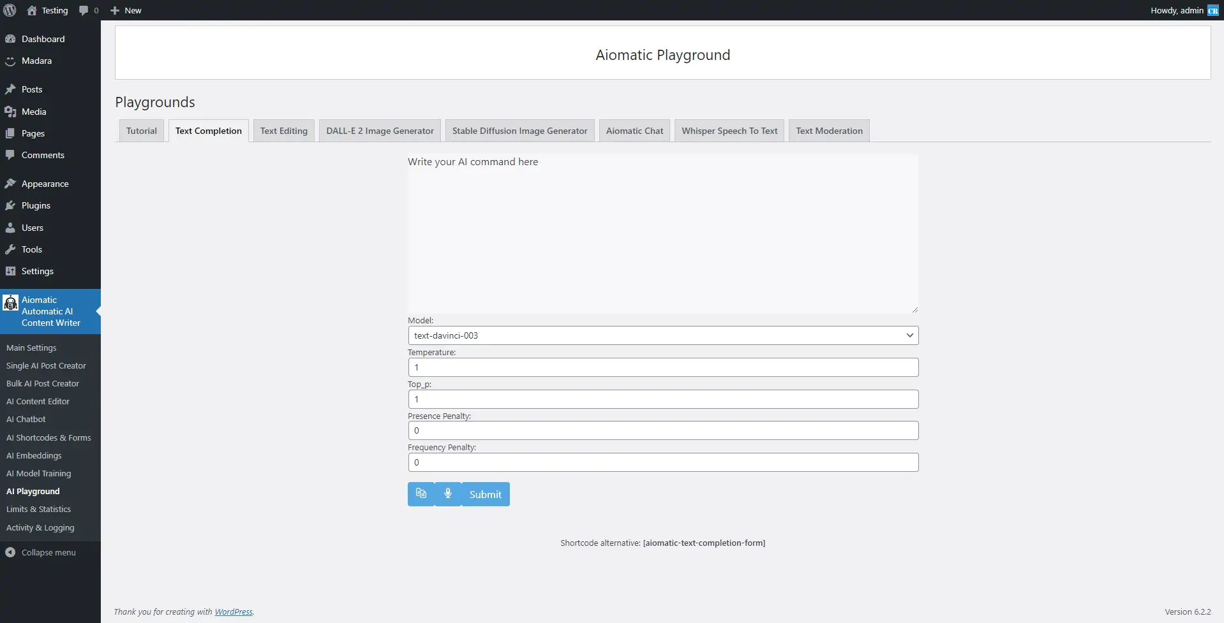Click the Frequency Penalty input field
This screenshot has height=623, width=1224.
coord(663,462)
